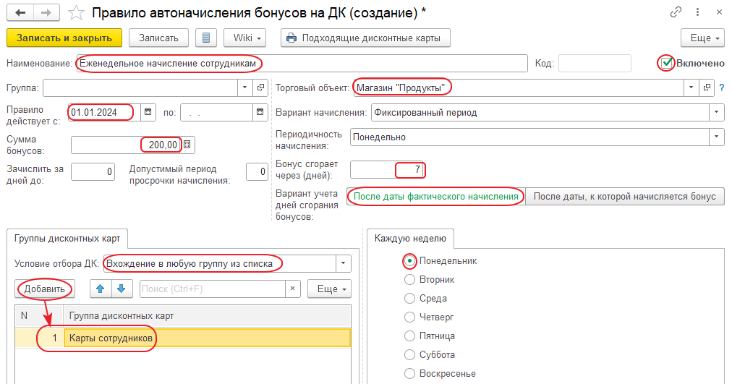The image size is (732, 384).
Task: Open the document report list icon
Action: (x=208, y=38)
